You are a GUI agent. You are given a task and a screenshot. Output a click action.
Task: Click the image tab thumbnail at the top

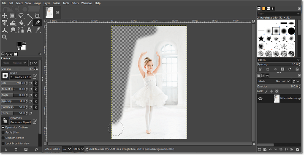point(49,12)
